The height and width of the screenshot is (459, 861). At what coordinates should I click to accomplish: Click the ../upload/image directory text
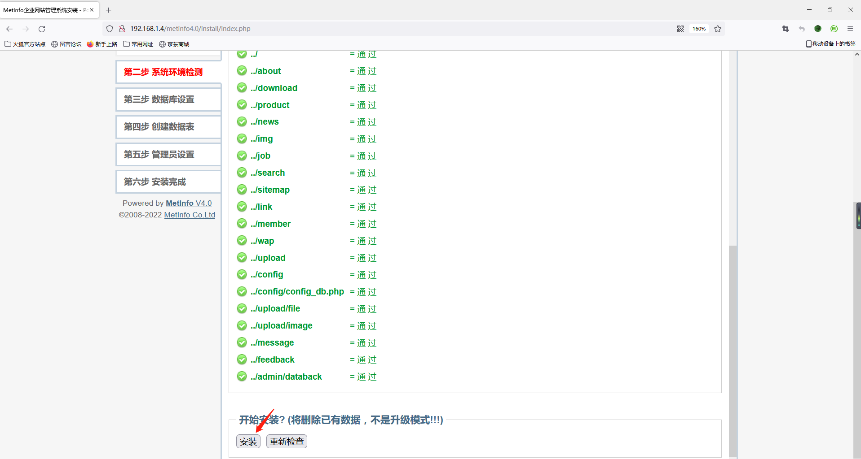pyautogui.click(x=282, y=326)
